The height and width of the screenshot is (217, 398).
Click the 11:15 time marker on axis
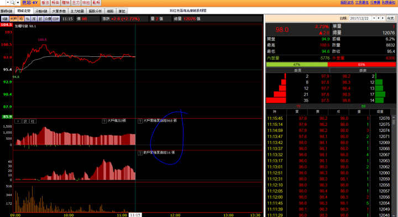pyautogui.click(x=135, y=215)
